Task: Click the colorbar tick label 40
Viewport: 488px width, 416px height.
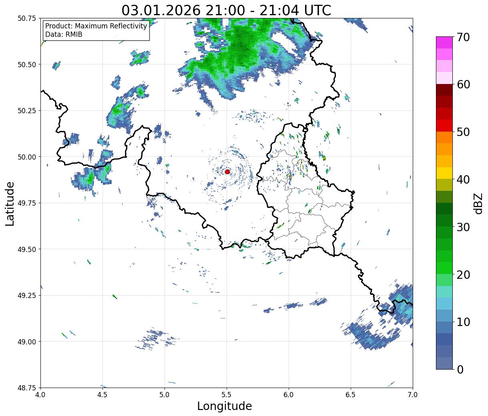Action: click(x=463, y=180)
